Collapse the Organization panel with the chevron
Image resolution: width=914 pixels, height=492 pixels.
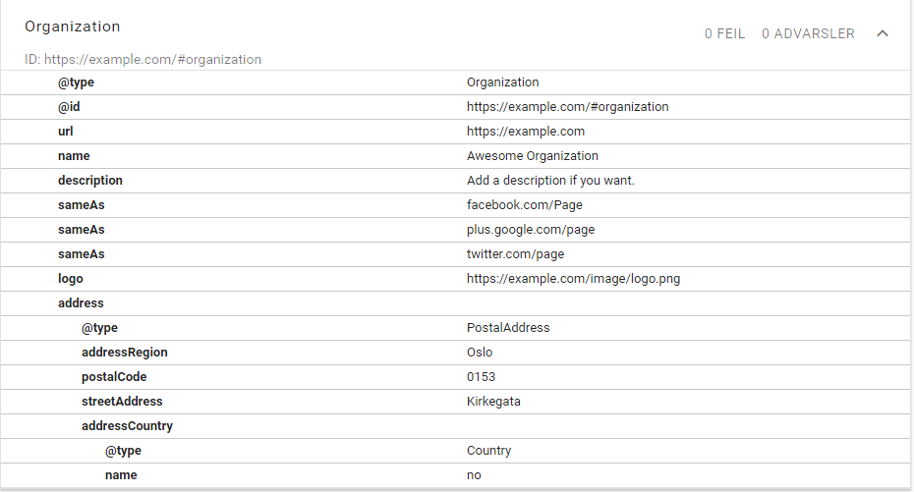click(x=882, y=33)
